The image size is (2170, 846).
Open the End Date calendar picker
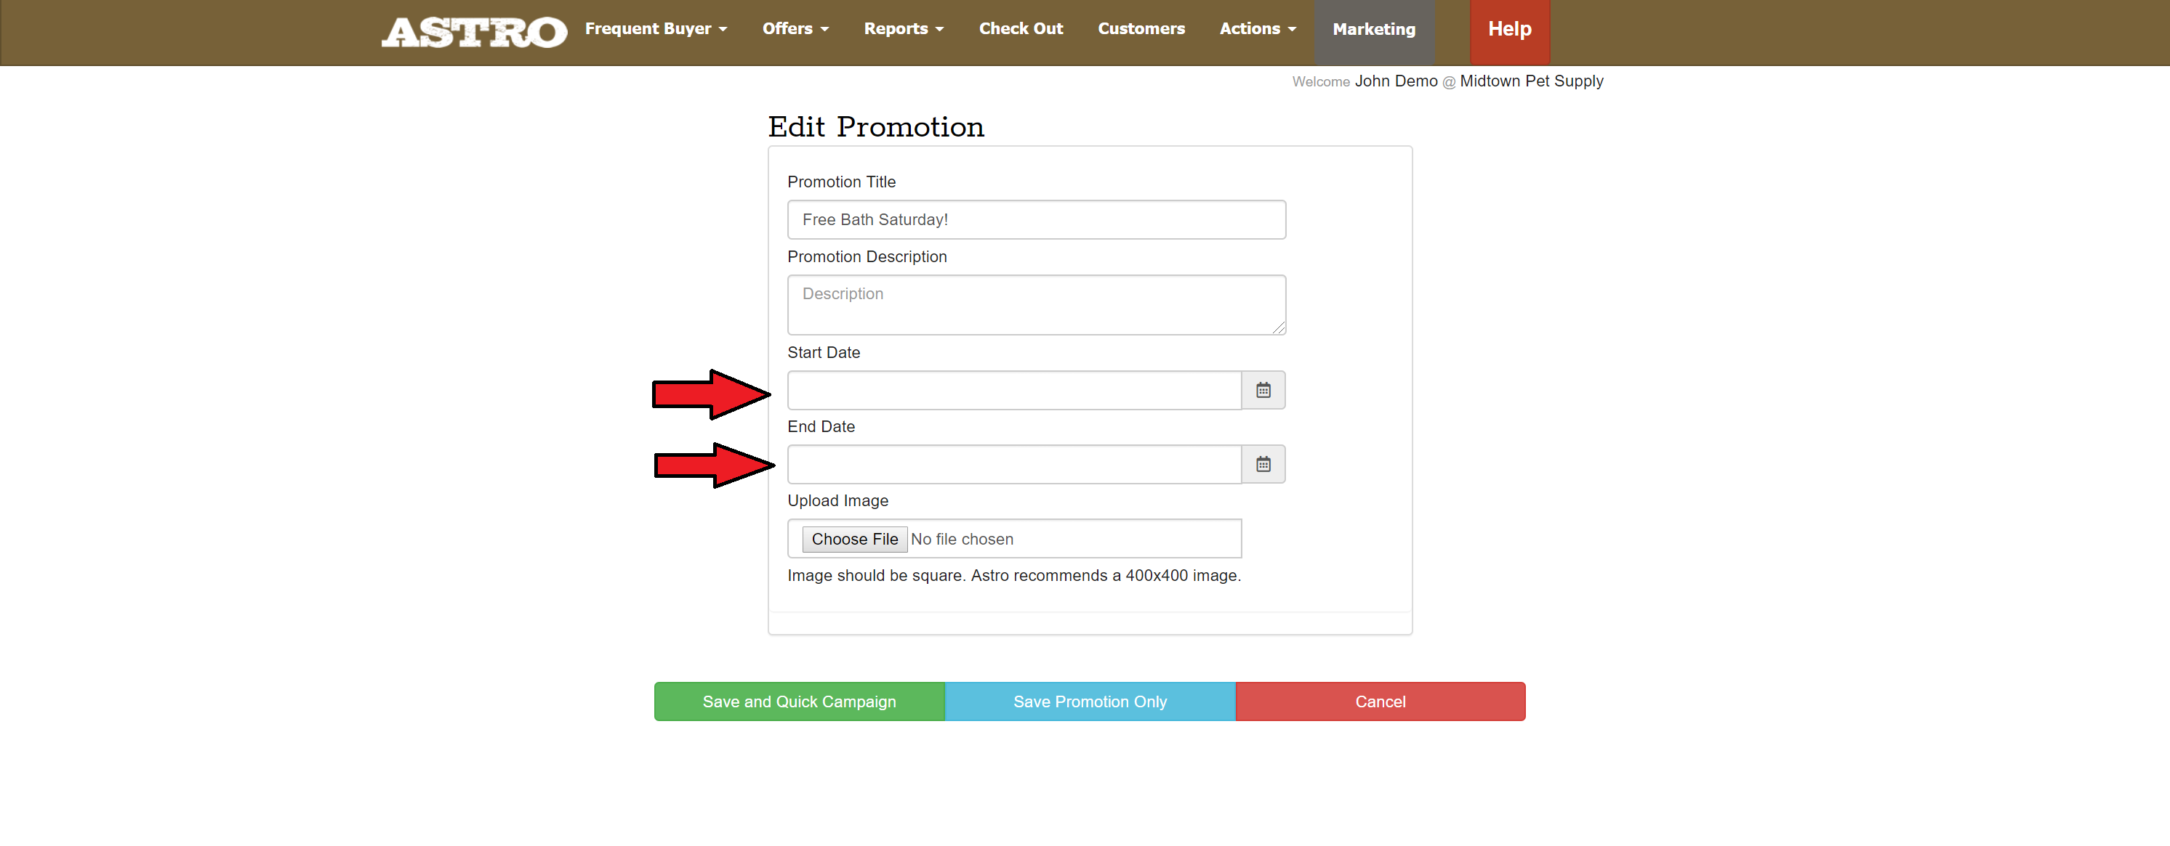1263,464
